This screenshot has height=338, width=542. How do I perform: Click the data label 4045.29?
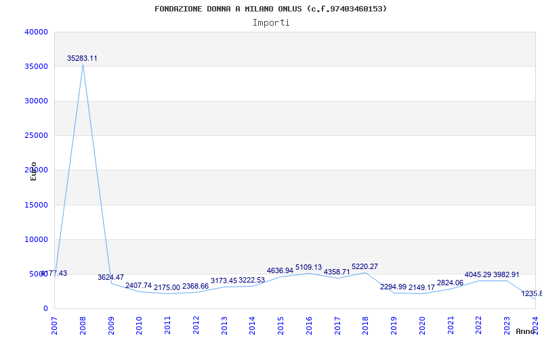pyautogui.click(x=478, y=275)
